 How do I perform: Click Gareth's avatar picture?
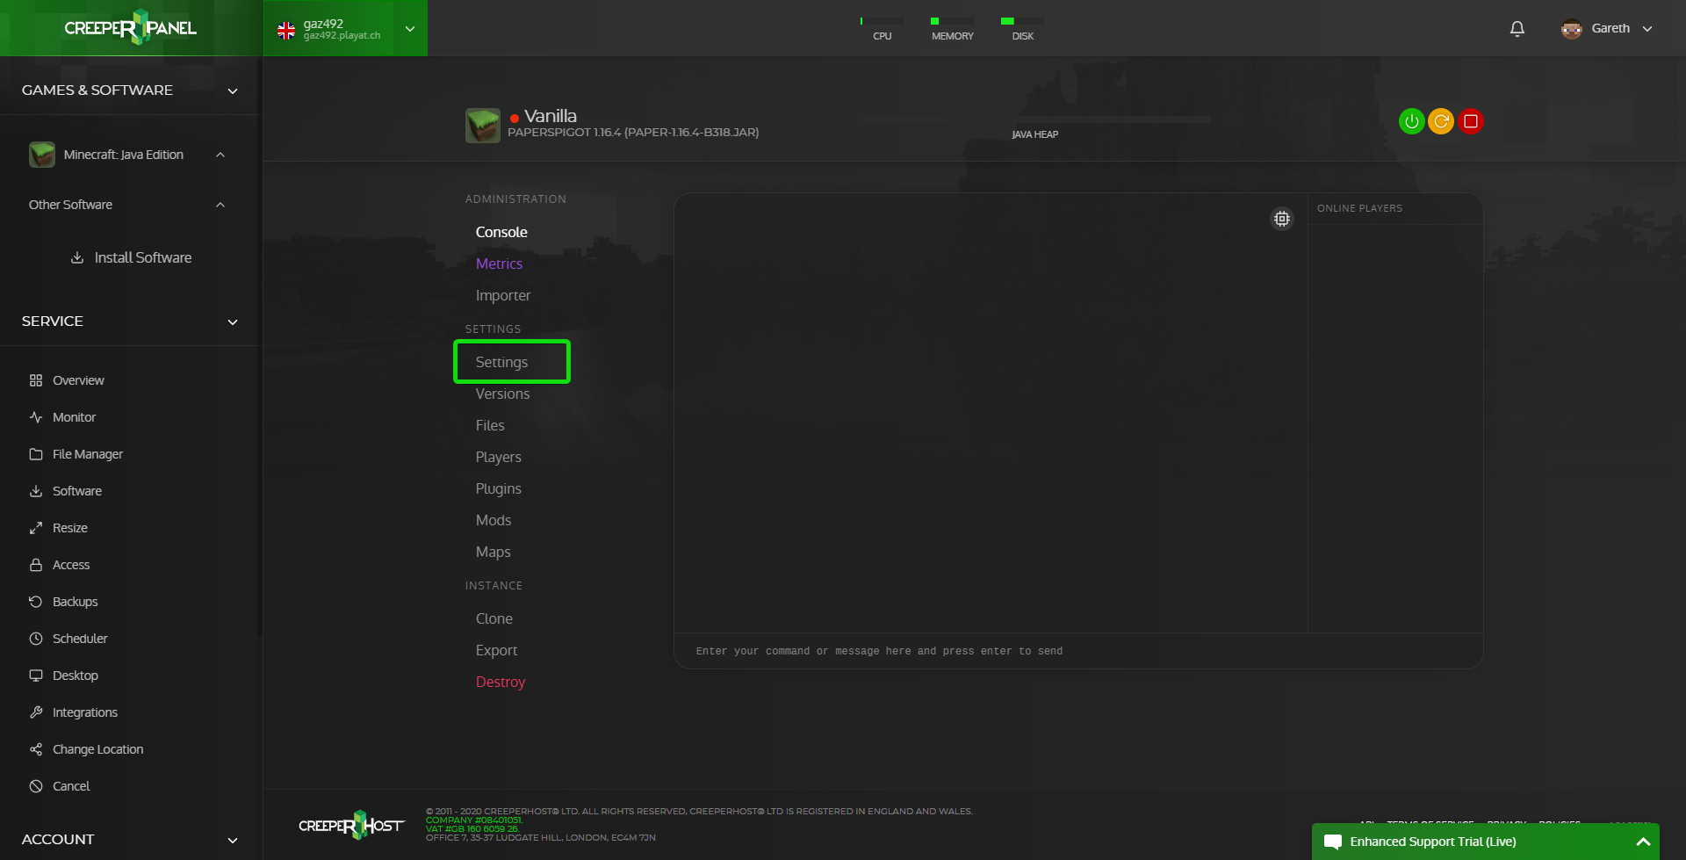pyautogui.click(x=1571, y=28)
